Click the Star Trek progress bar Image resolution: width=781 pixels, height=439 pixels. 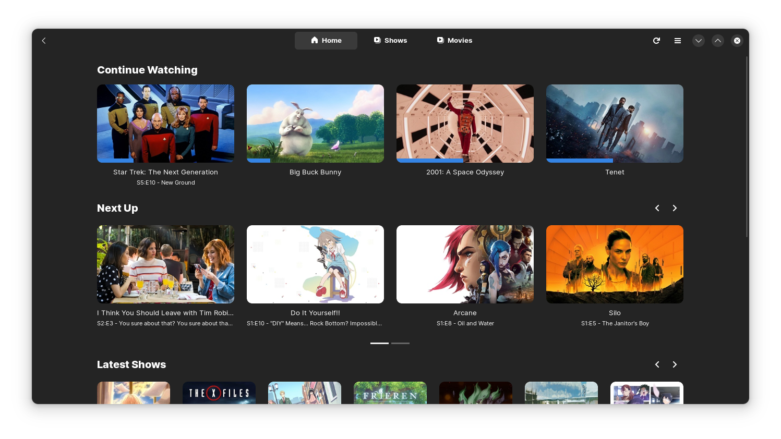point(165,161)
